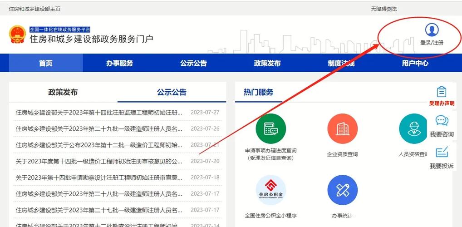Open 制度法规 navigation item
This screenshot has width=462, height=227.
coord(341,63)
